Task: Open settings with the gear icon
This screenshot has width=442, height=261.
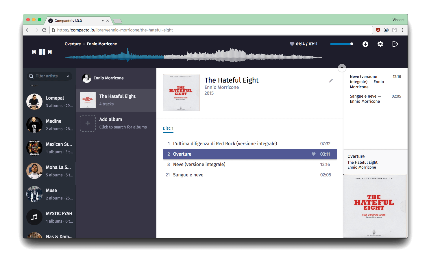Action: click(380, 44)
